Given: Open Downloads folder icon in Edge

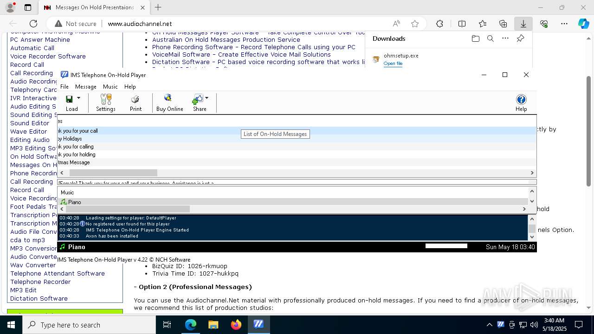Looking at the screenshot, I should (x=475, y=39).
